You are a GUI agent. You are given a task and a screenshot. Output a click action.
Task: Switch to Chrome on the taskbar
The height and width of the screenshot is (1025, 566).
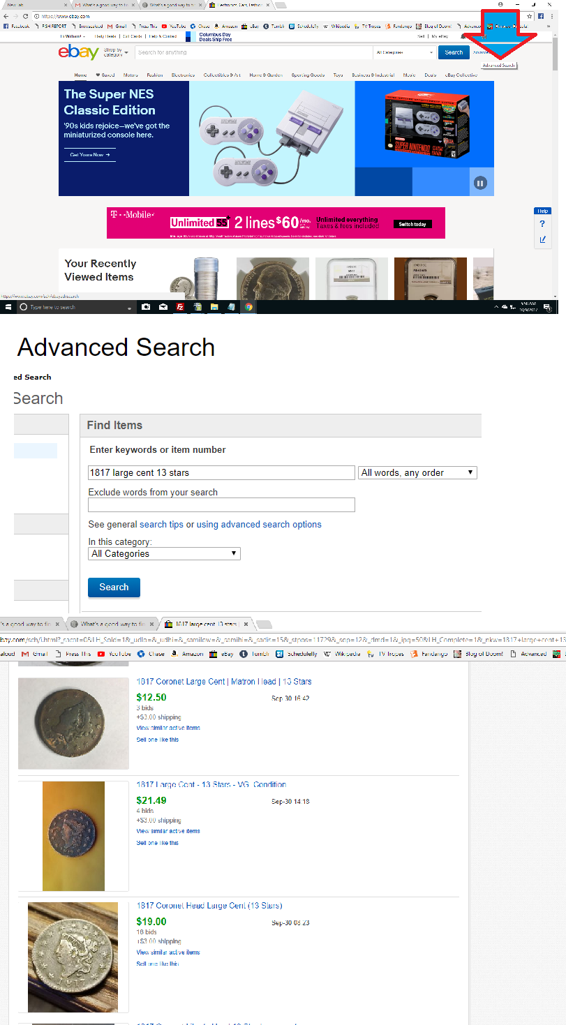pos(248,306)
